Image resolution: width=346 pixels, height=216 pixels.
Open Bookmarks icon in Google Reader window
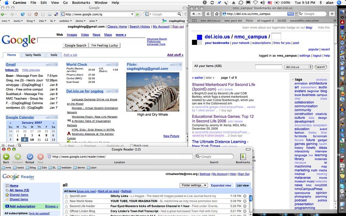pyautogui.click(x=243, y=157)
